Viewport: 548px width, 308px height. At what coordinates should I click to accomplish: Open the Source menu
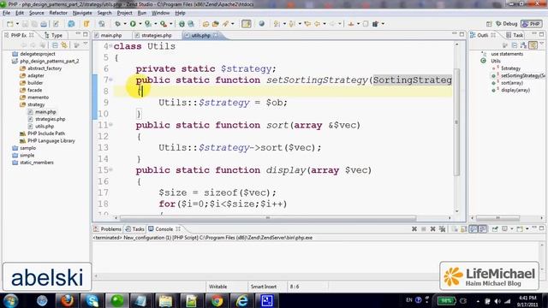click(36, 13)
